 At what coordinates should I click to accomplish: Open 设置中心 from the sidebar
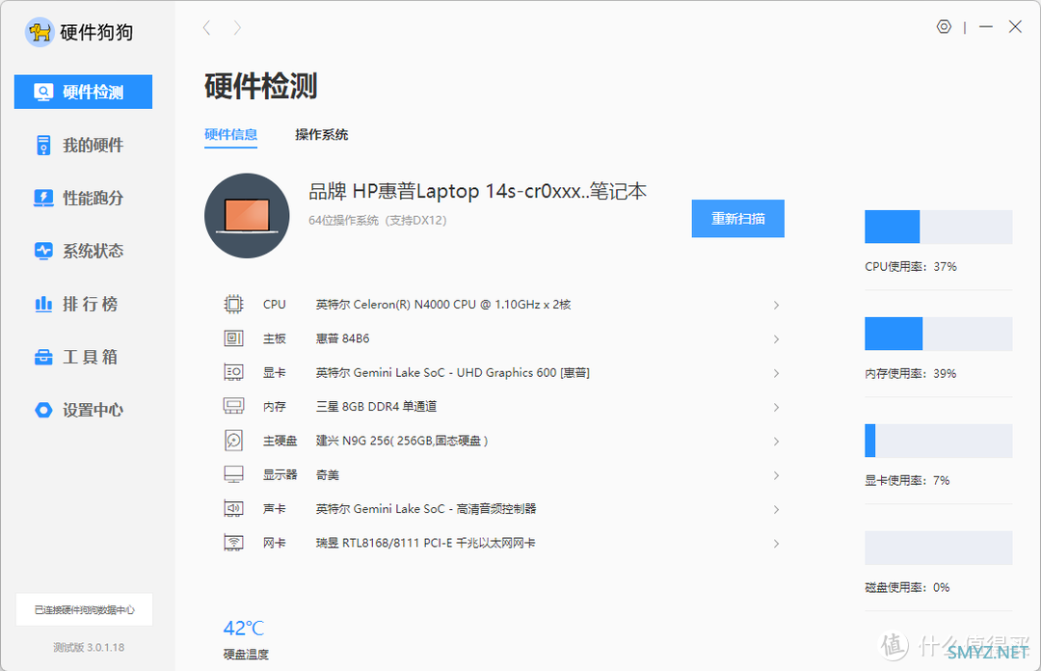(83, 410)
